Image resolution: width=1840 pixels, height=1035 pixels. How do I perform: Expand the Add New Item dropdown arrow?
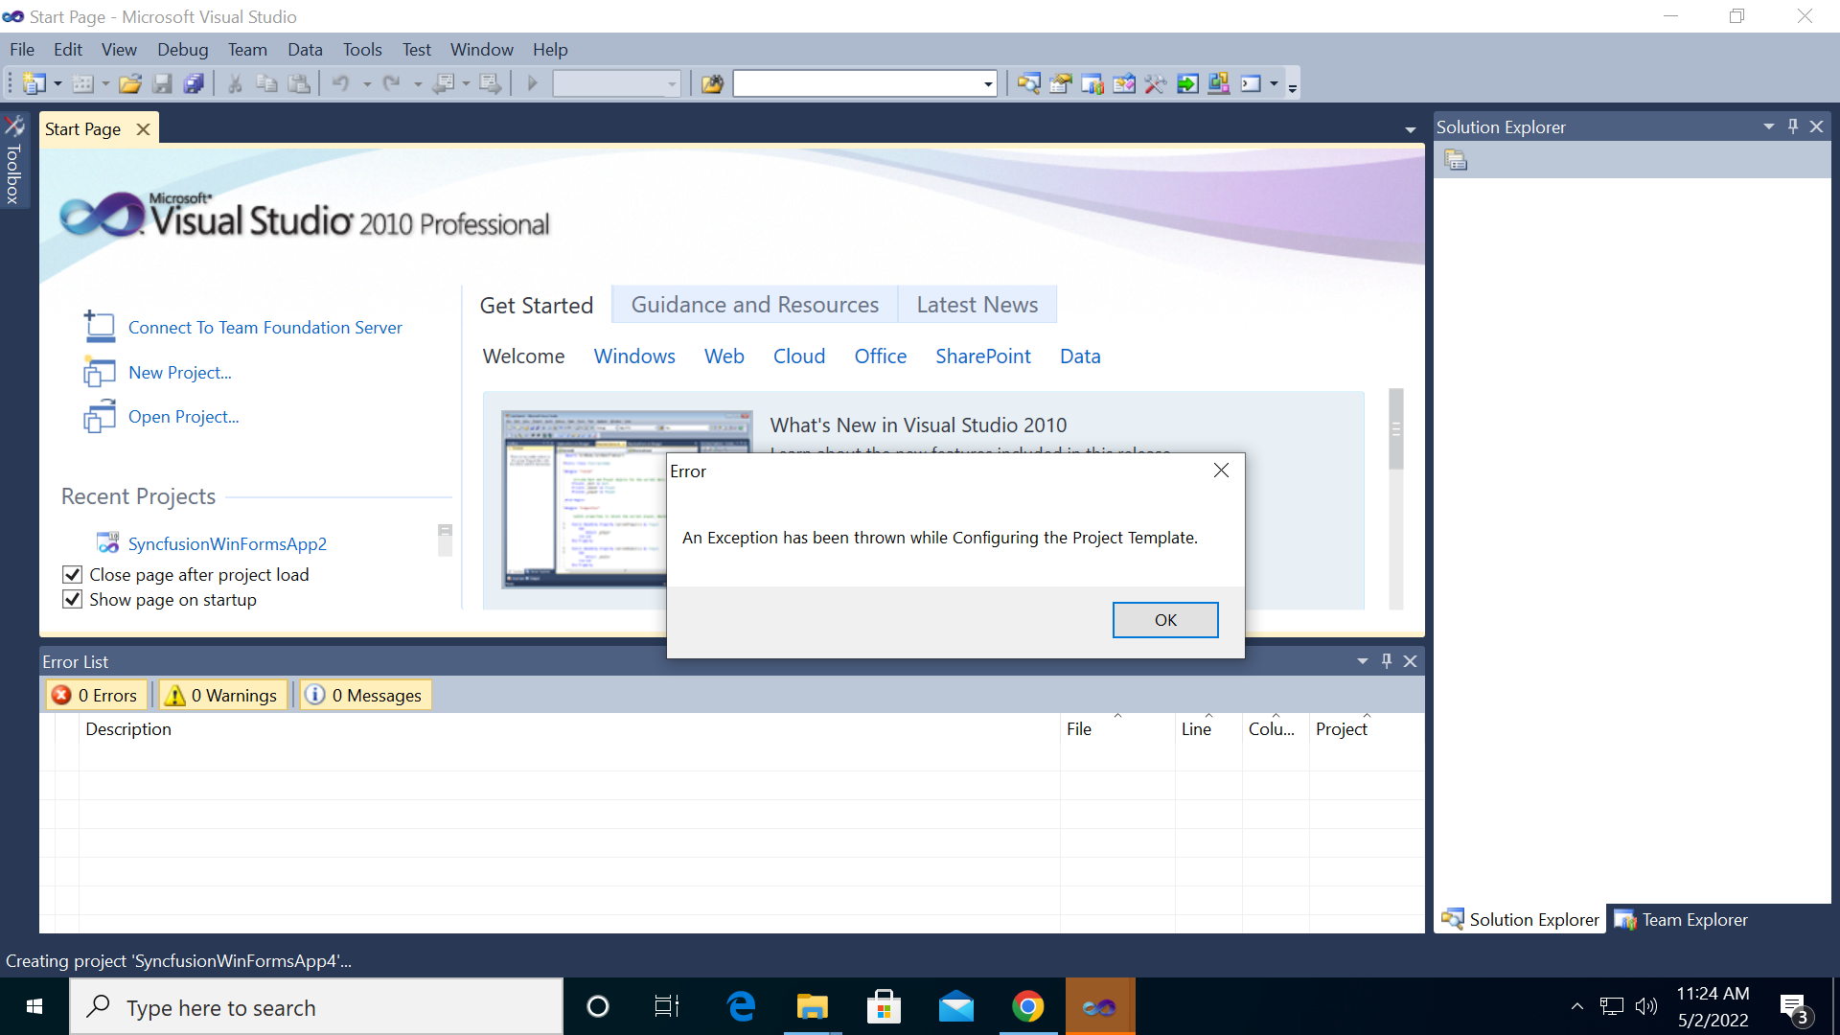tap(105, 84)
